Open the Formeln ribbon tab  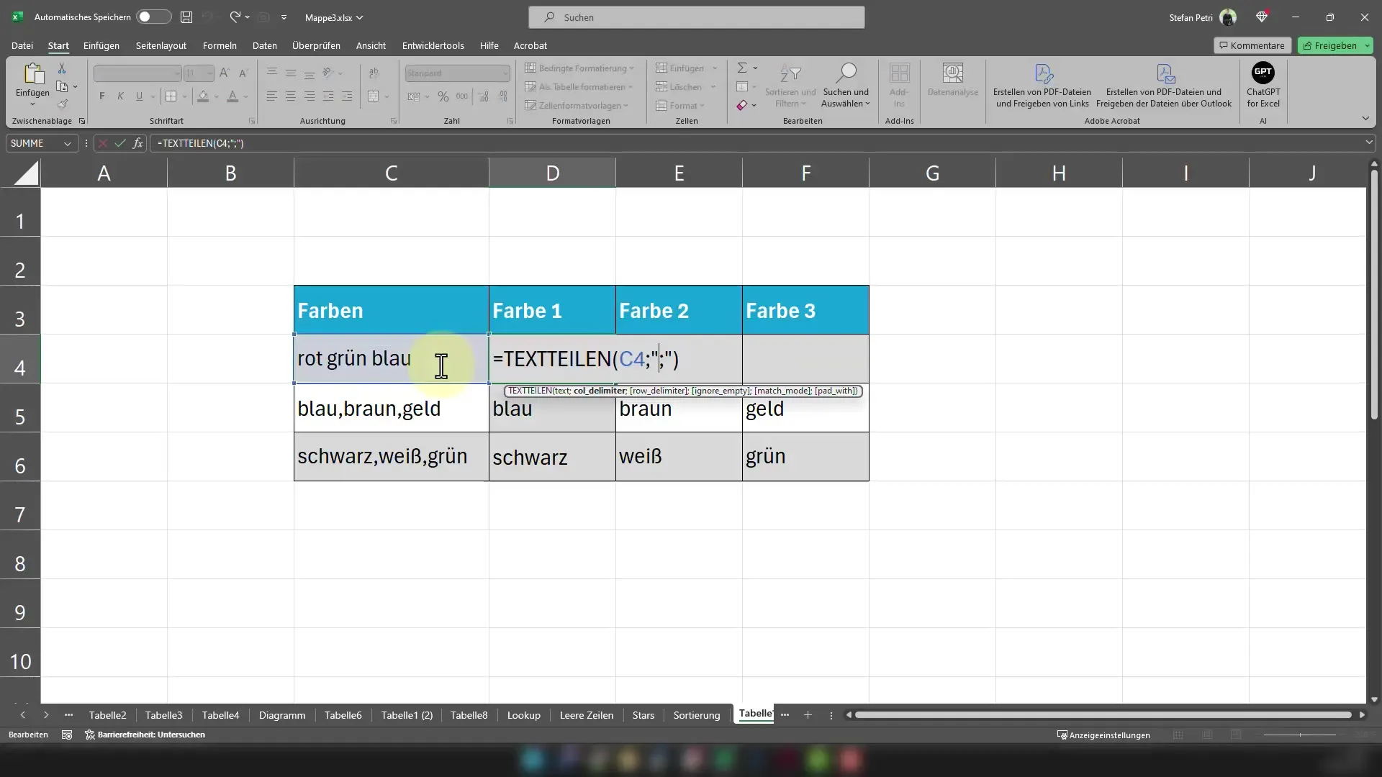[x=220, y=45]
